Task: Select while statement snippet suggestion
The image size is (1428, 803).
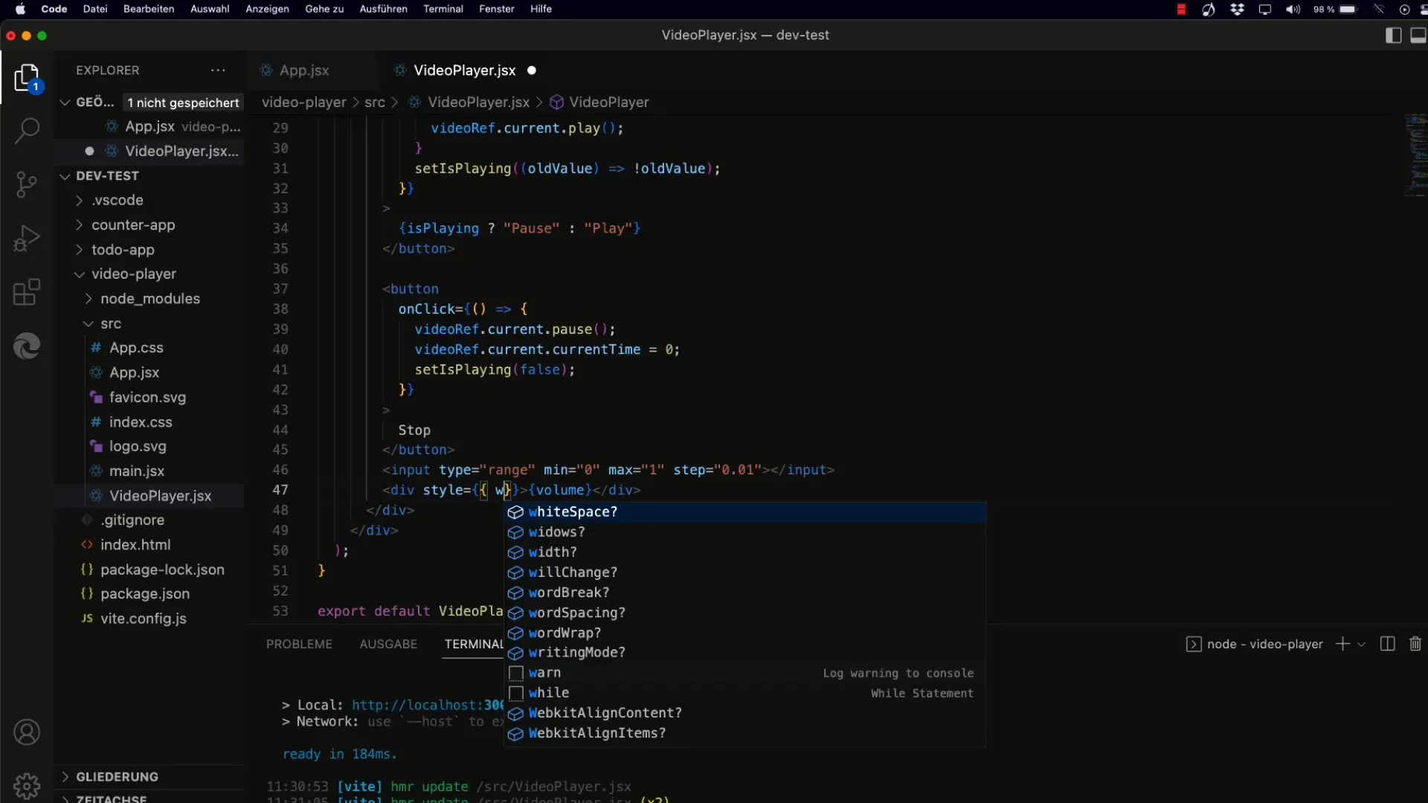Action: (x=745, y=692)
